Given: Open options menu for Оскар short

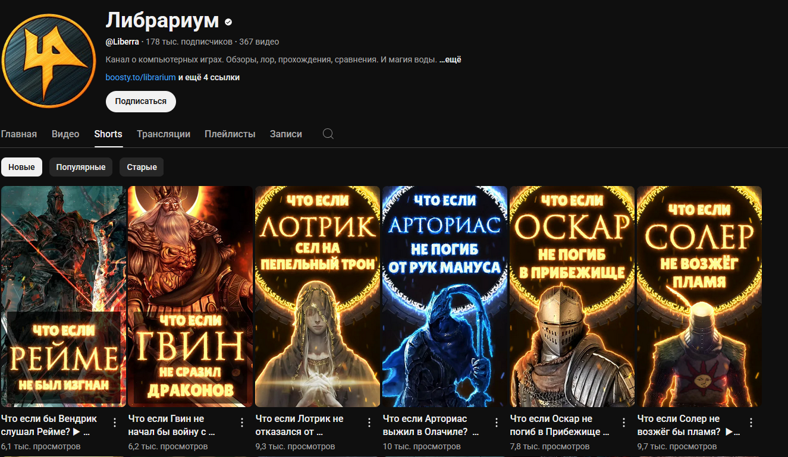Looking at the screenshot, I should coord(624,423).
